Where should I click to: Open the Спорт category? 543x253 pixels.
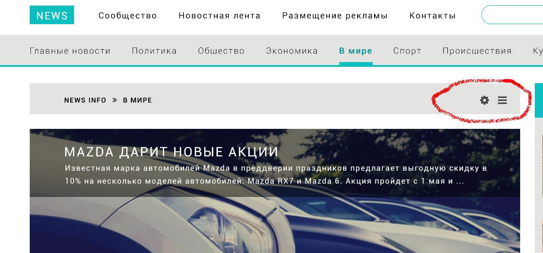coord(407,51)
